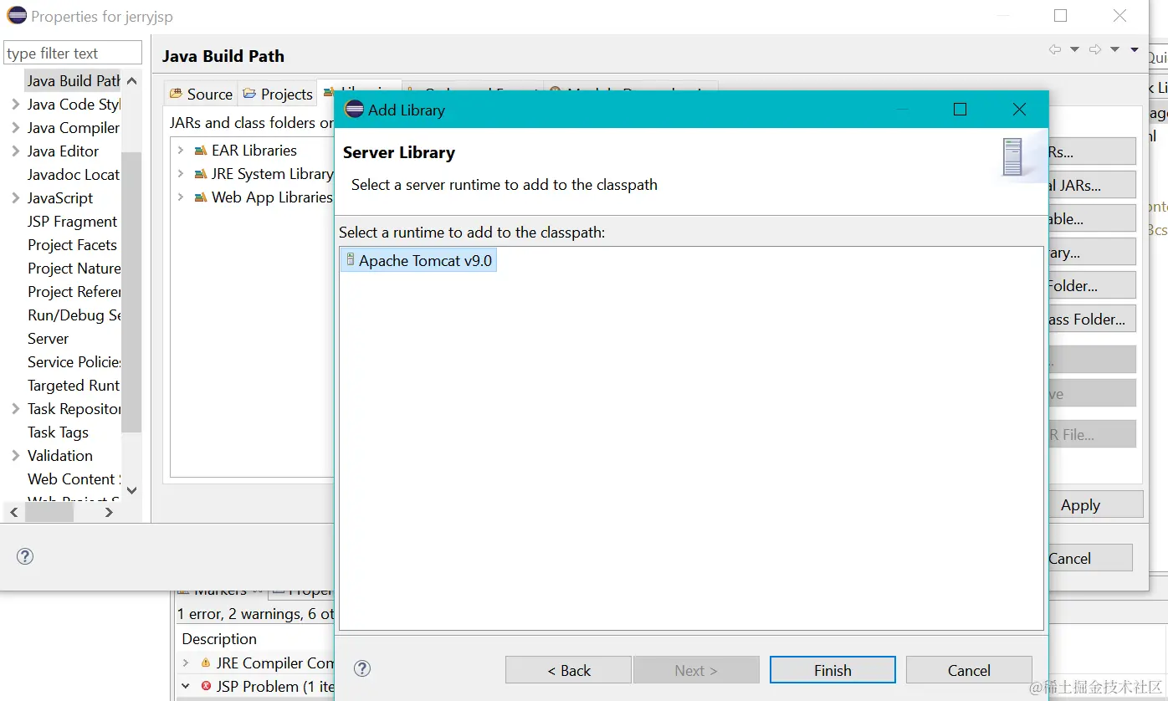
Task: Expand Java Editor category
Action: pyautogui.click(x=15, y=151)
